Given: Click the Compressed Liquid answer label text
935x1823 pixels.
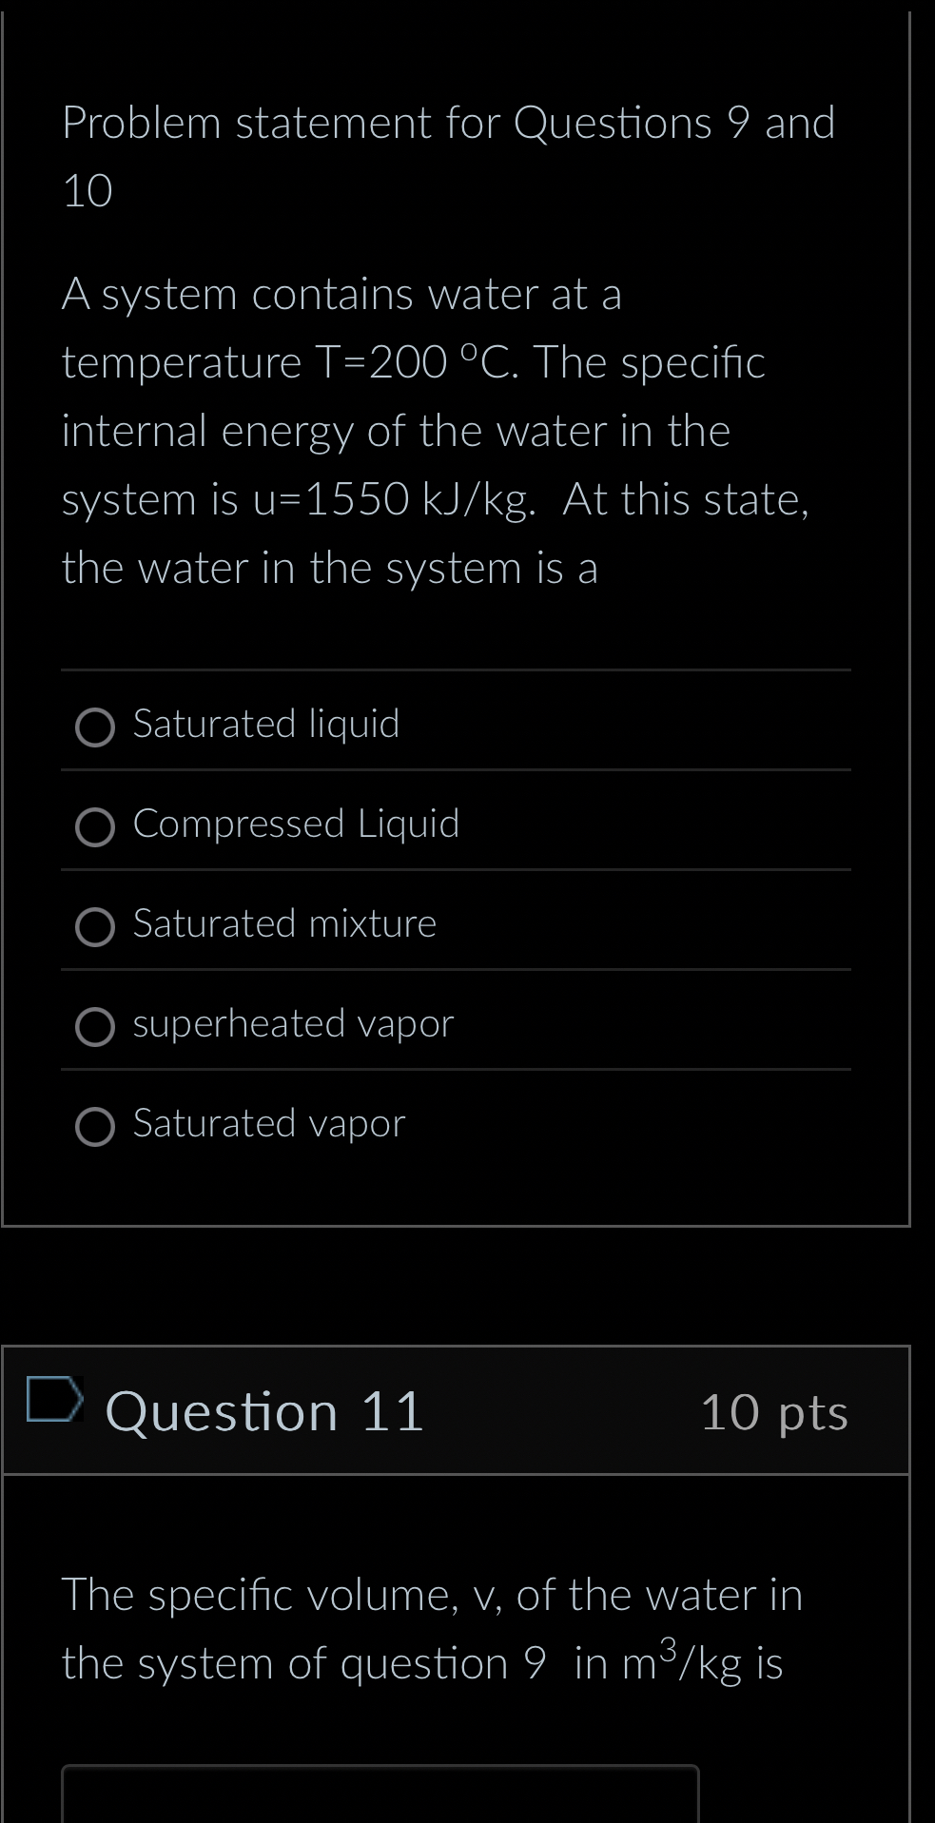Looking at the screenshot, I should pyautogui.click(x=296, y=824).
